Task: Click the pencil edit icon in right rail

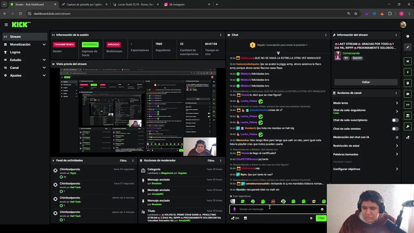Action: pos(408,47)
